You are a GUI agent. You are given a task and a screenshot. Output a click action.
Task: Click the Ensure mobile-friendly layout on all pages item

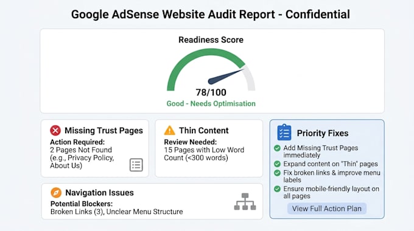(331, 193)
